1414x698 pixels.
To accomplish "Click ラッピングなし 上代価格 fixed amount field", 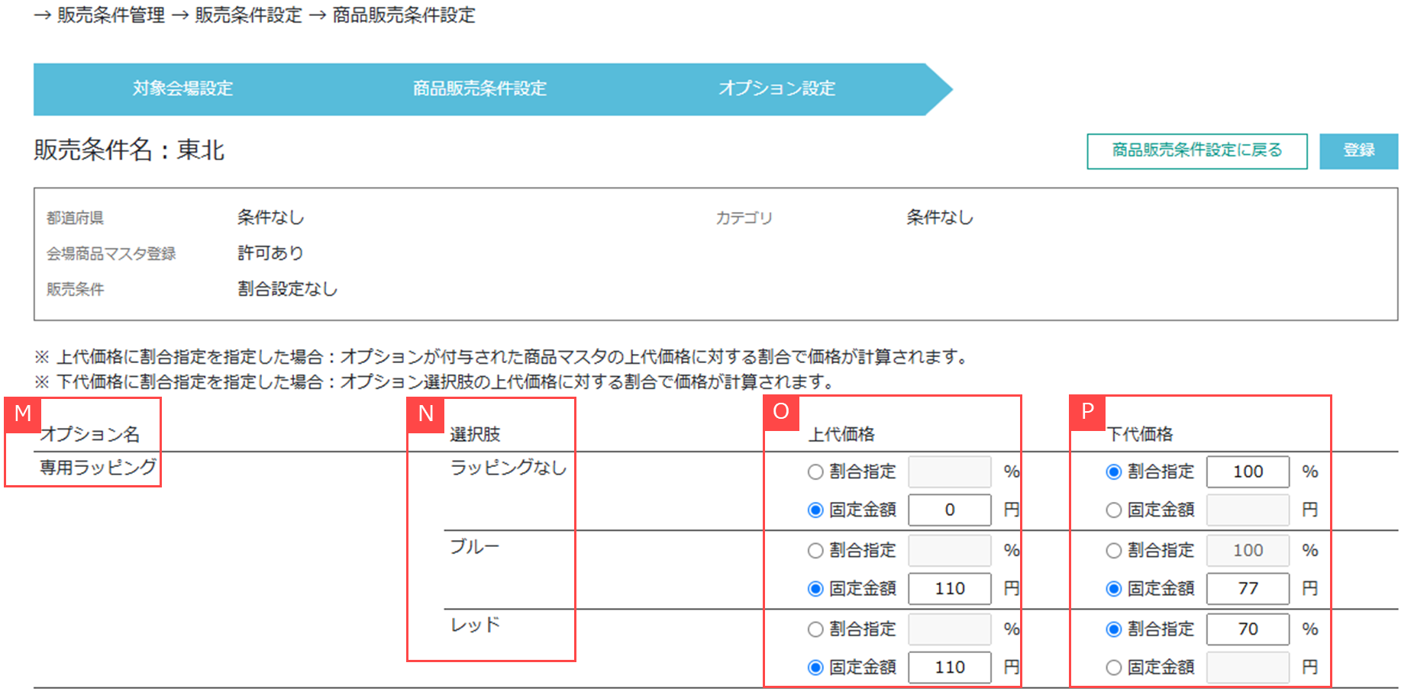I will [949, 510].
